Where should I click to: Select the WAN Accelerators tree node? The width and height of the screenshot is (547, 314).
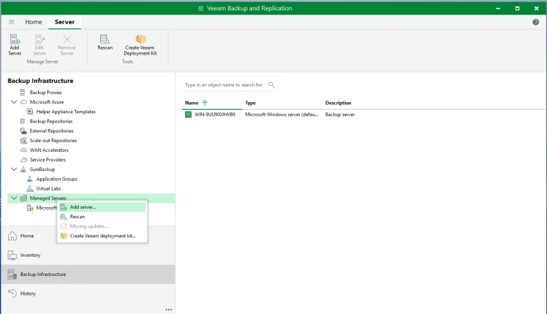tap(48, 150)
